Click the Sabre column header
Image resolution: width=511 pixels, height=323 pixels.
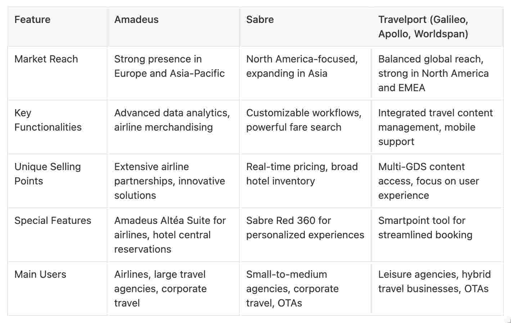click(260, 19)
